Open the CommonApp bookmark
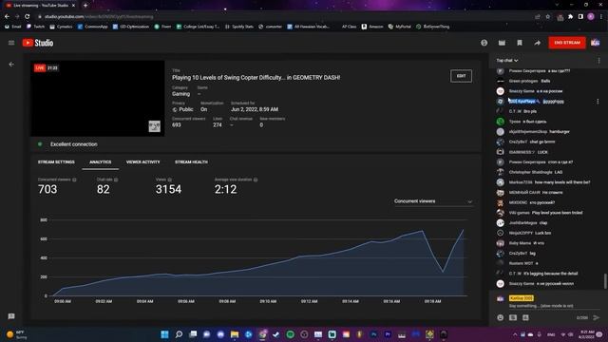 pyautogui.click(x=93, y=27)
